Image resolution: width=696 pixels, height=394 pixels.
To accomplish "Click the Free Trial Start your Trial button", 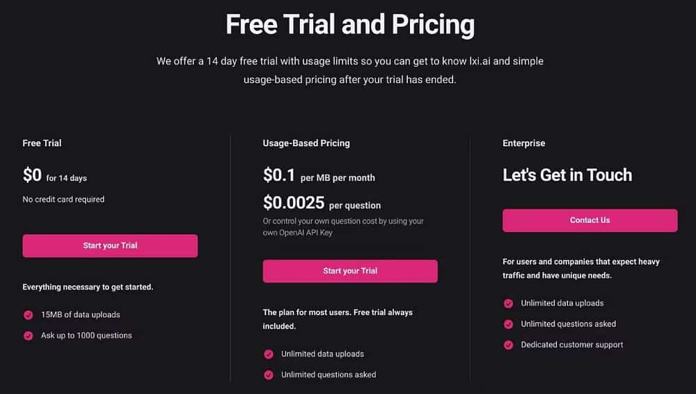I will (110, 246).
